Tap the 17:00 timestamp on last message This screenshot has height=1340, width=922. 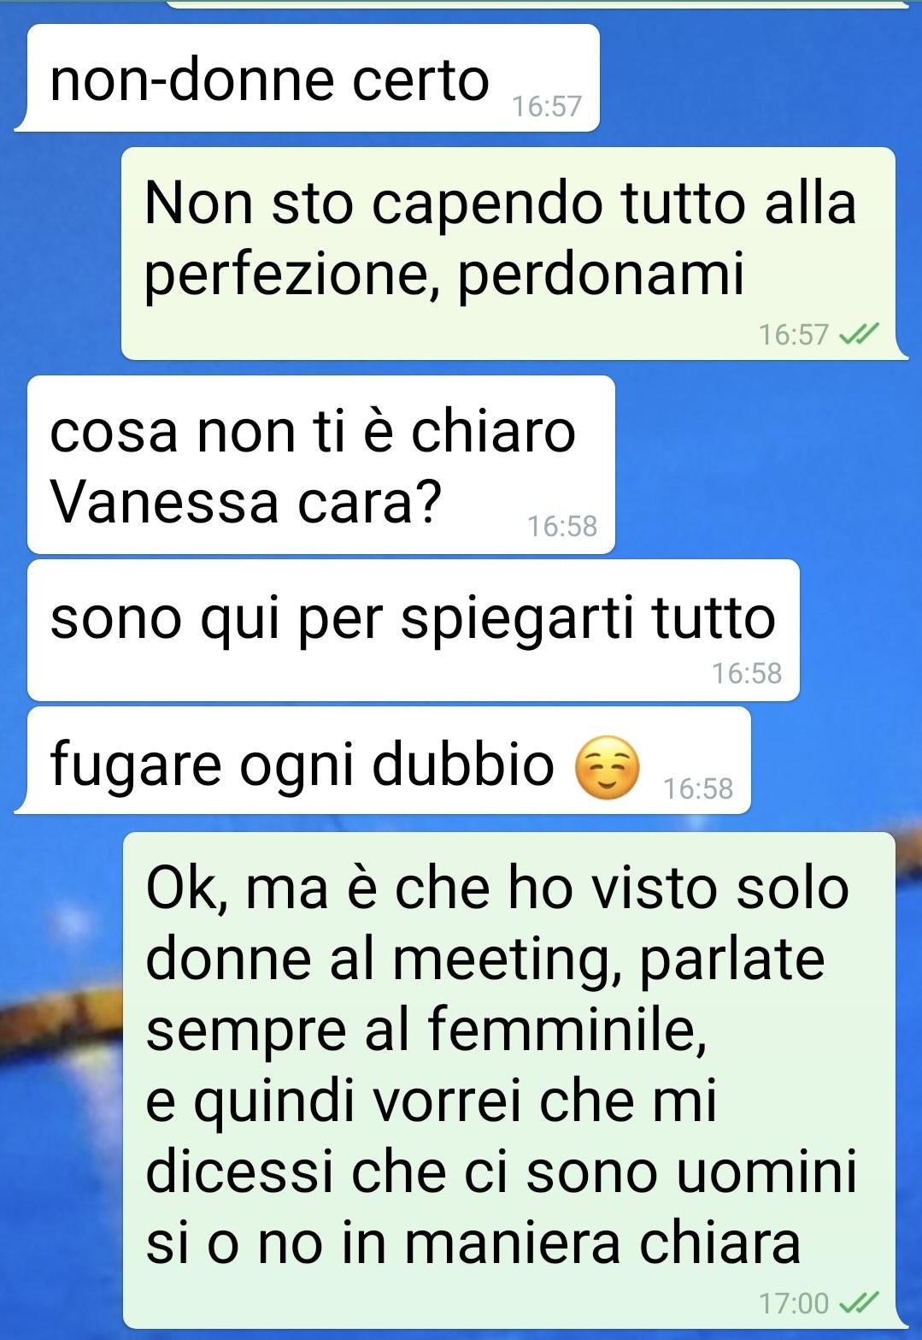794,1303
